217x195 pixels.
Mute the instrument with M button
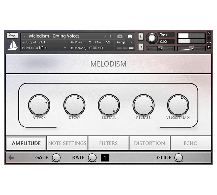tap(141, 47)
